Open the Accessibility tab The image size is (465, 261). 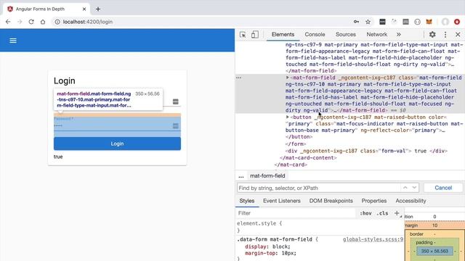411,201
